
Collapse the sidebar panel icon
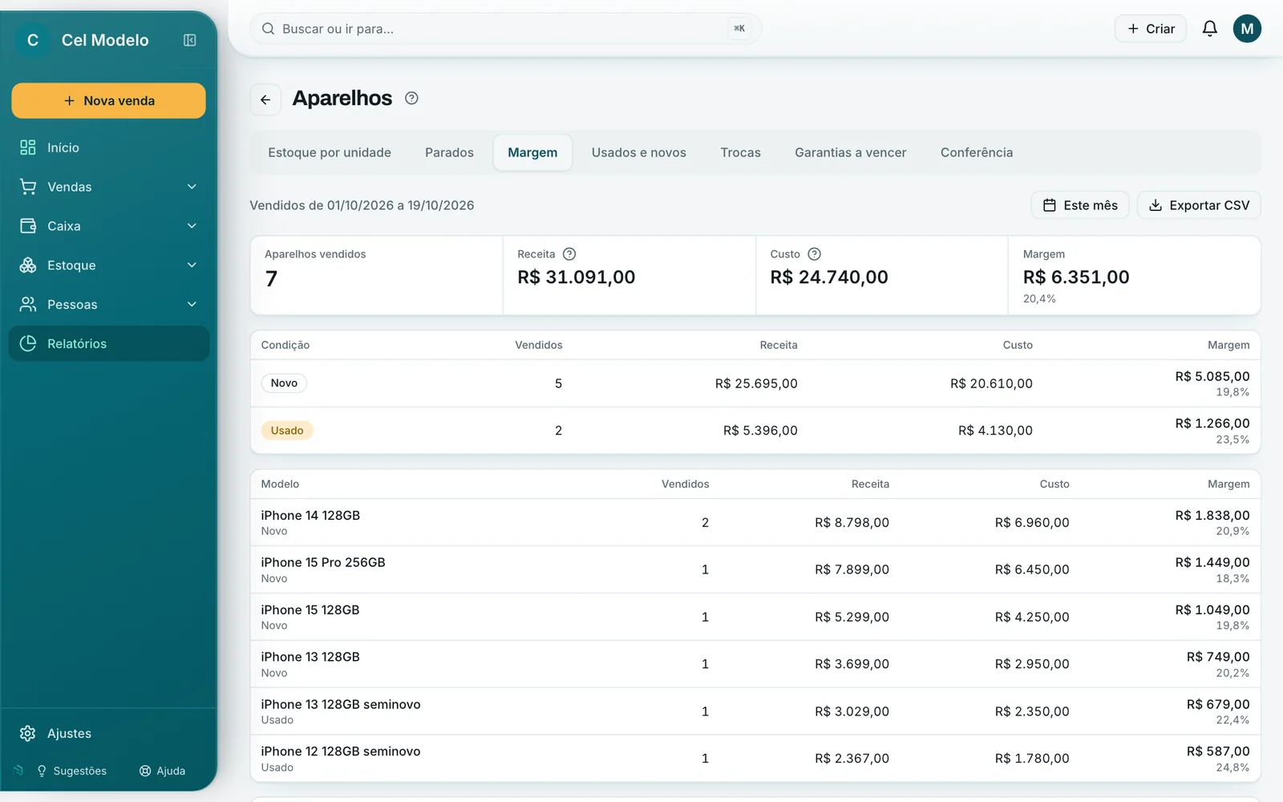[190, 40]
